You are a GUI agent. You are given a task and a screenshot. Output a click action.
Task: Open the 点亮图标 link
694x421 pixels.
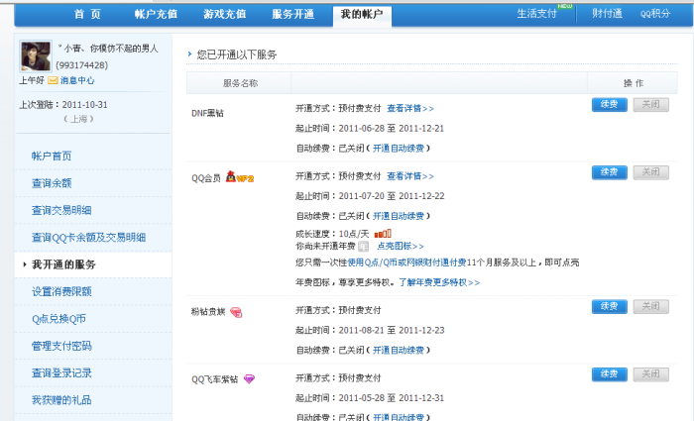pos(401,246)
